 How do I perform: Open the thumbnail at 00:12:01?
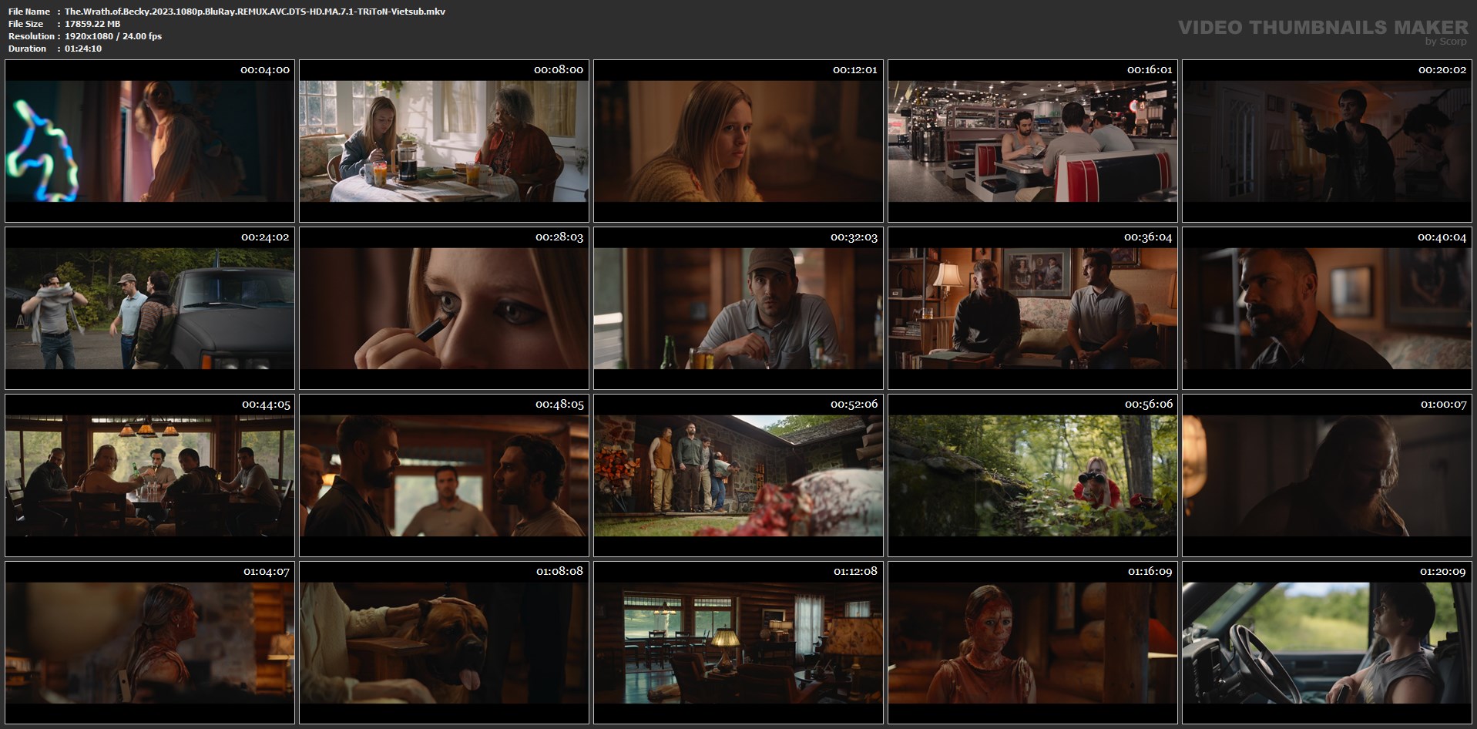tap(738, 141)
